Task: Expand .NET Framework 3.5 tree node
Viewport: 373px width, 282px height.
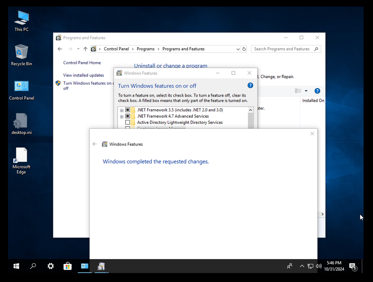Action: coord(121,110)
